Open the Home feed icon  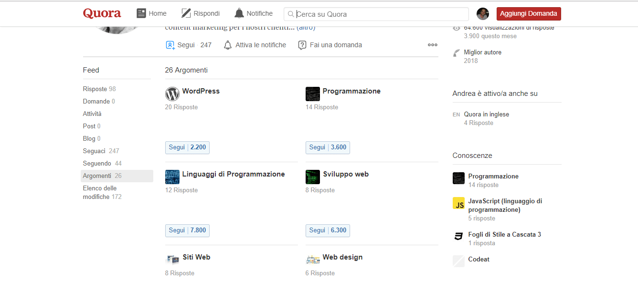tap(141, 13)
